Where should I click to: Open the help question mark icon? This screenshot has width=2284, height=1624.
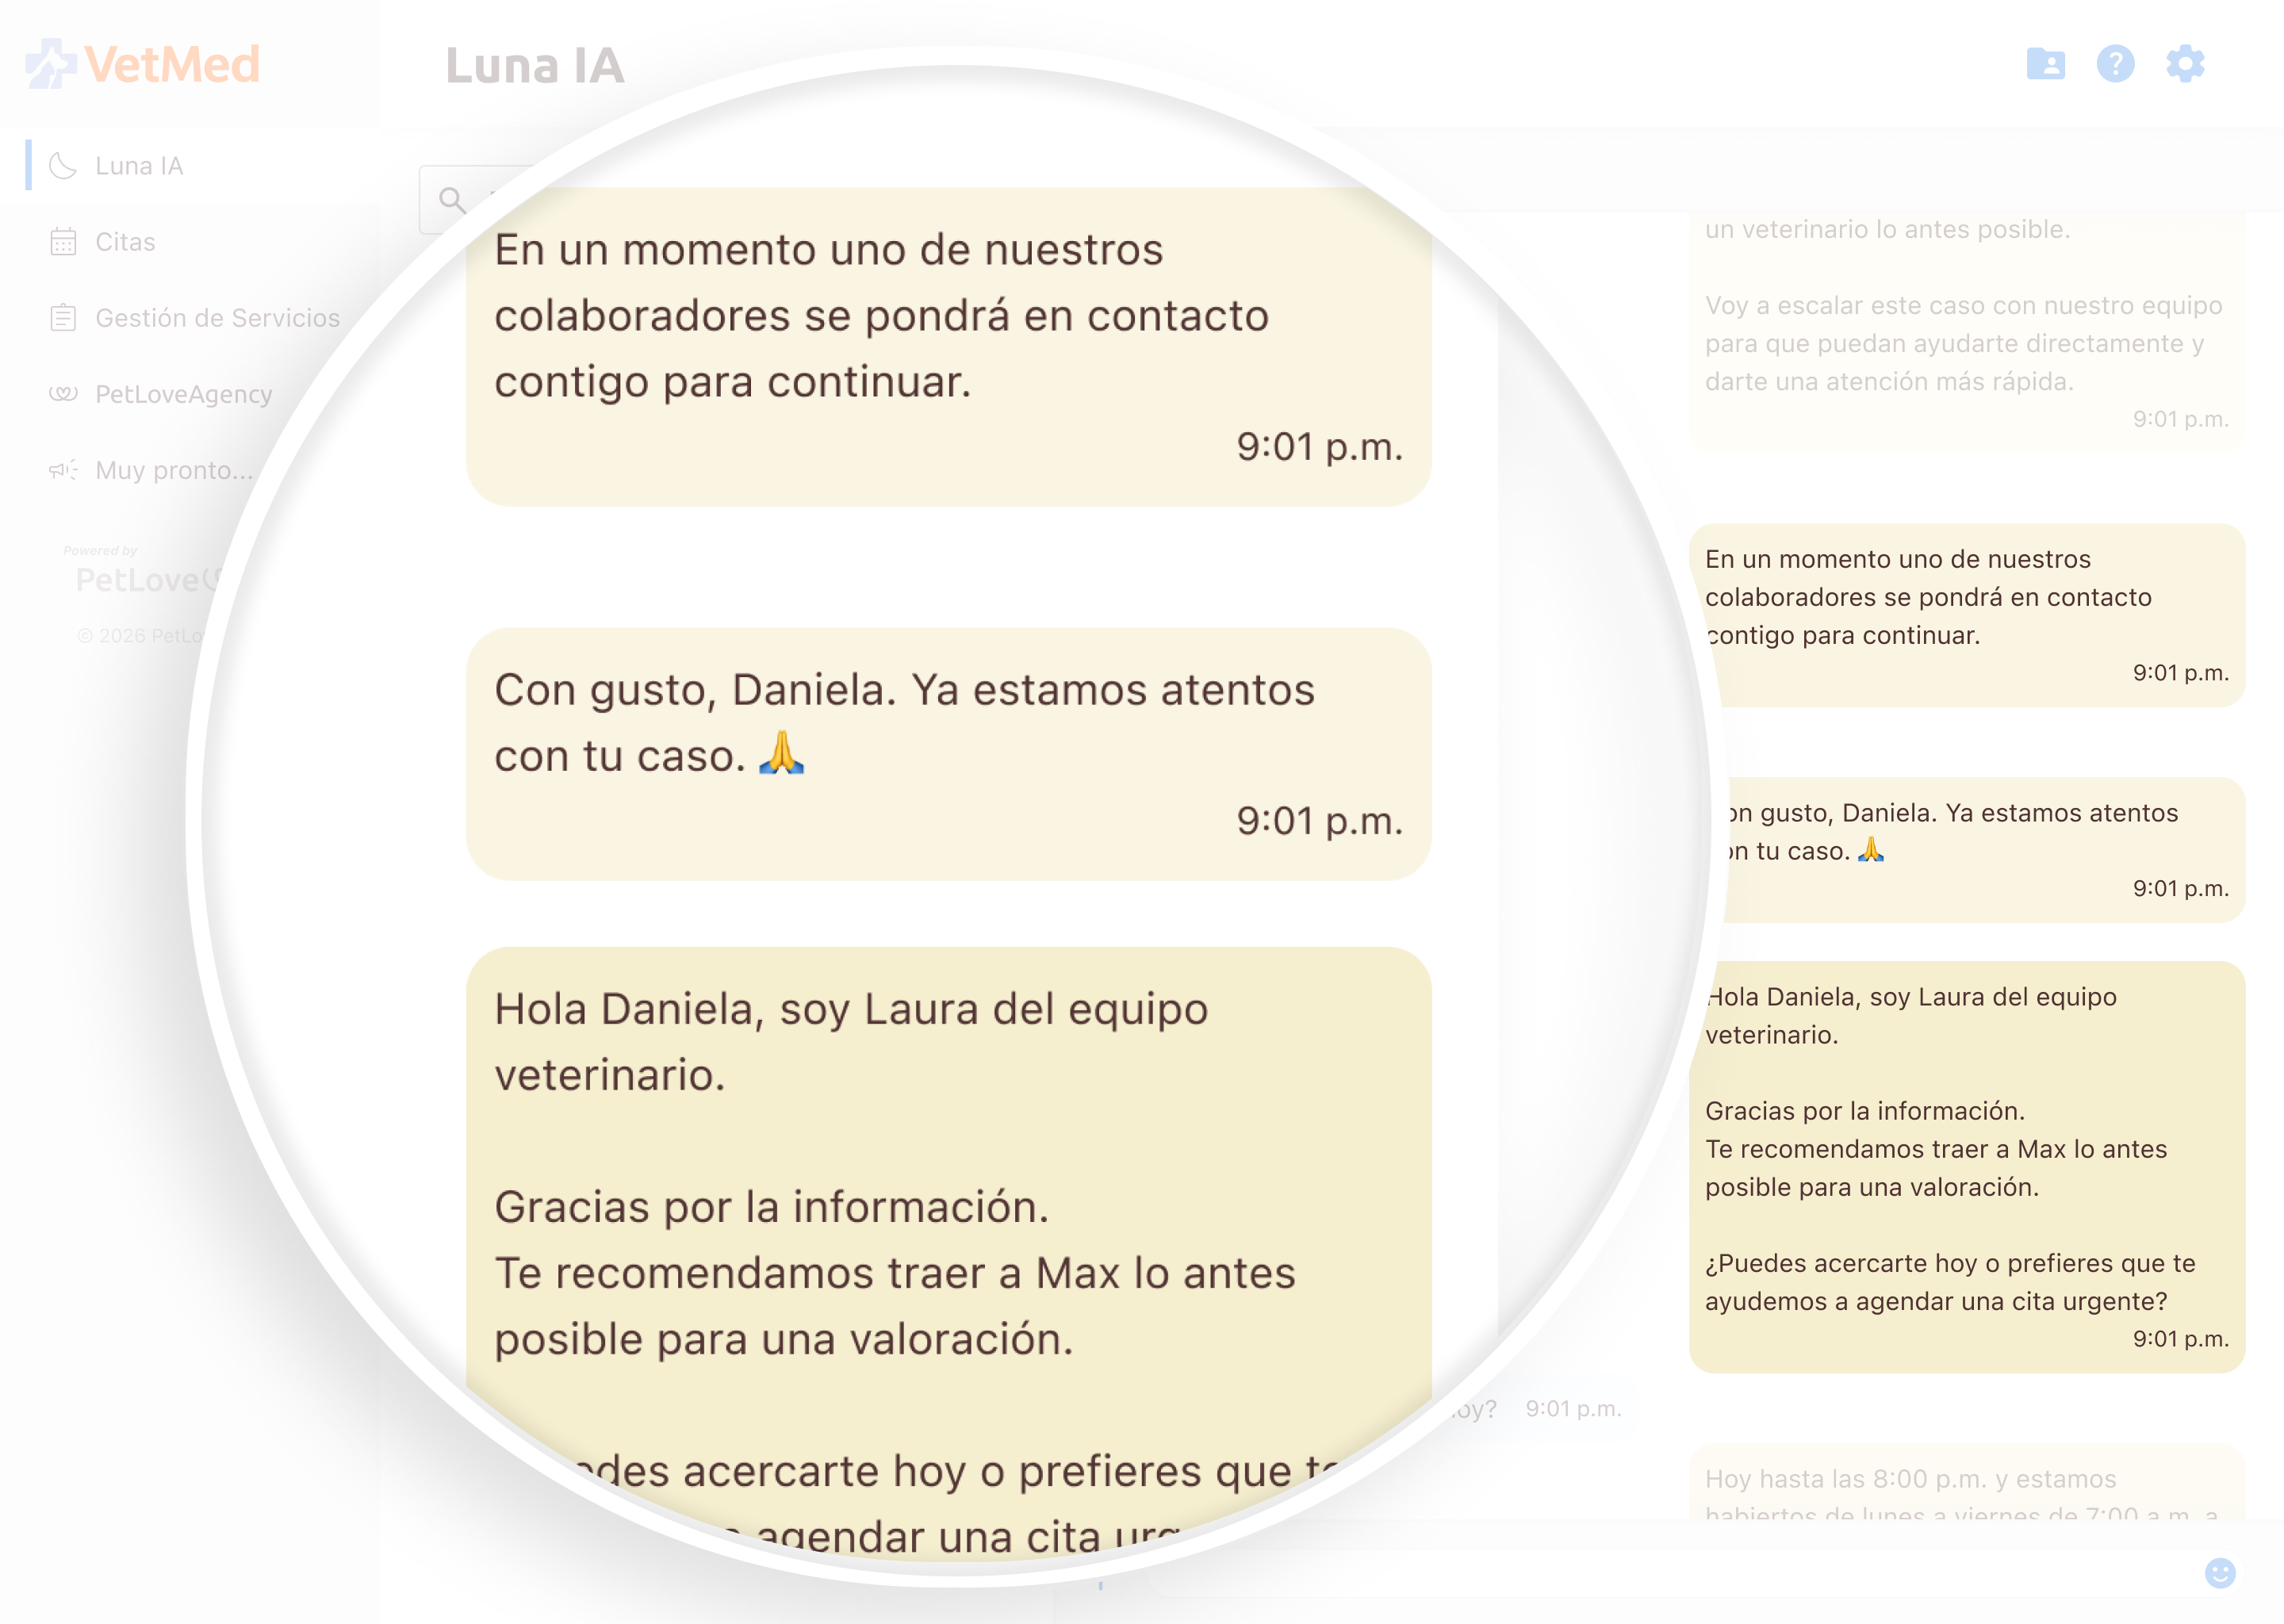[2115, 64]
